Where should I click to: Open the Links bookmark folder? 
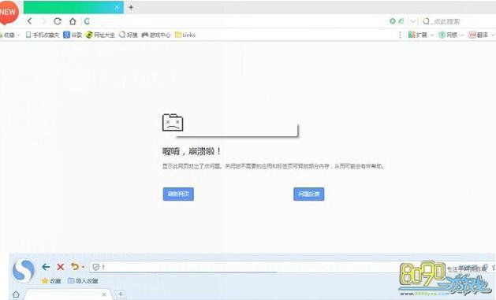[x=185, y=35]
